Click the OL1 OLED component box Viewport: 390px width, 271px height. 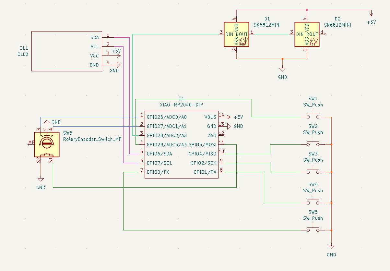point(67,51)
